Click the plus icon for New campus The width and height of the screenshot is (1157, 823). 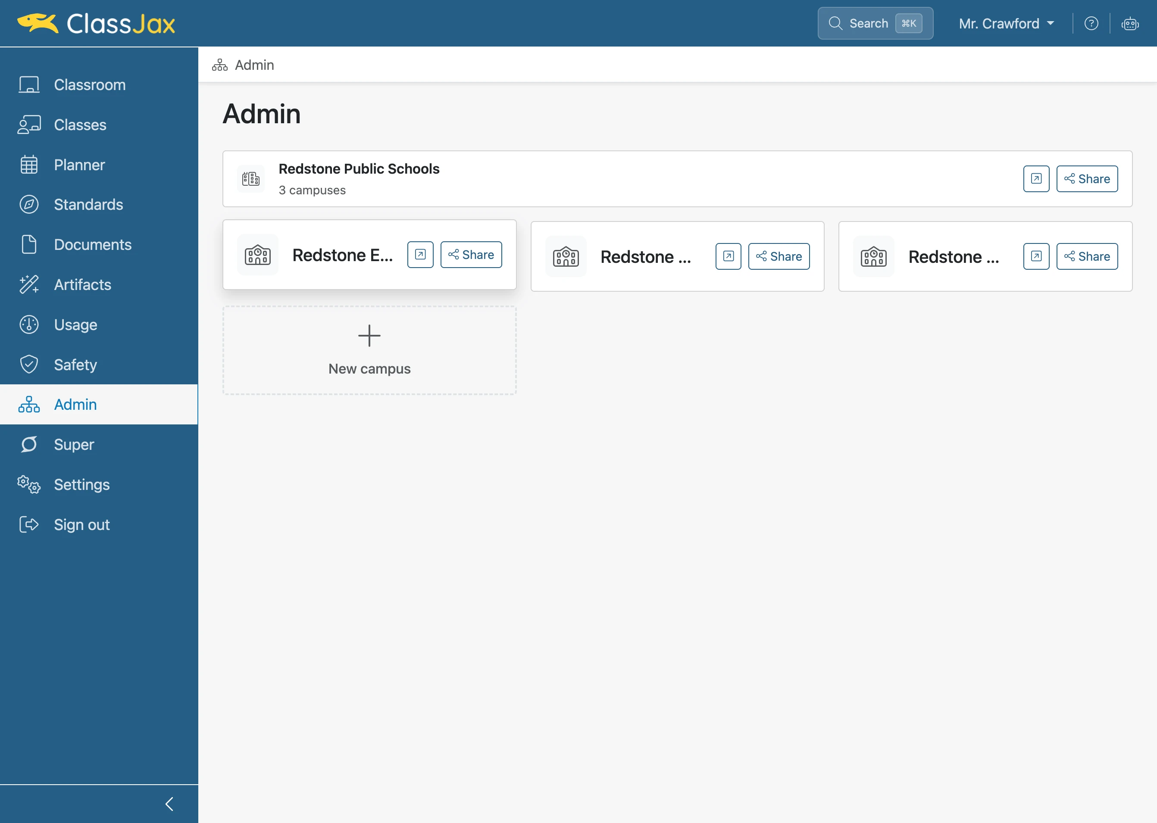coord(369,336)
